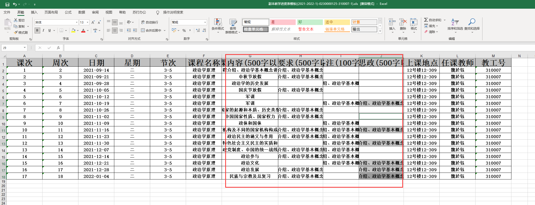Click the percent style icon
Viewport: 535px width, 205px height.
184,30
